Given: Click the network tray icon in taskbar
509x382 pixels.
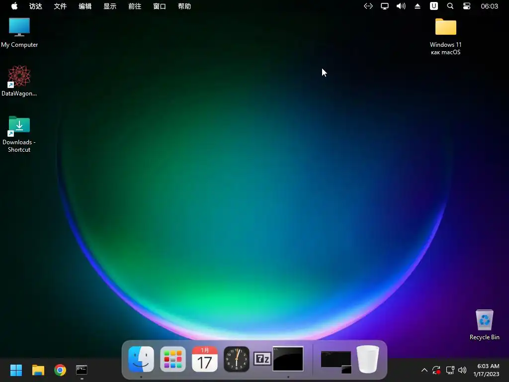Looking at the screenshot, I should point(450,370).
